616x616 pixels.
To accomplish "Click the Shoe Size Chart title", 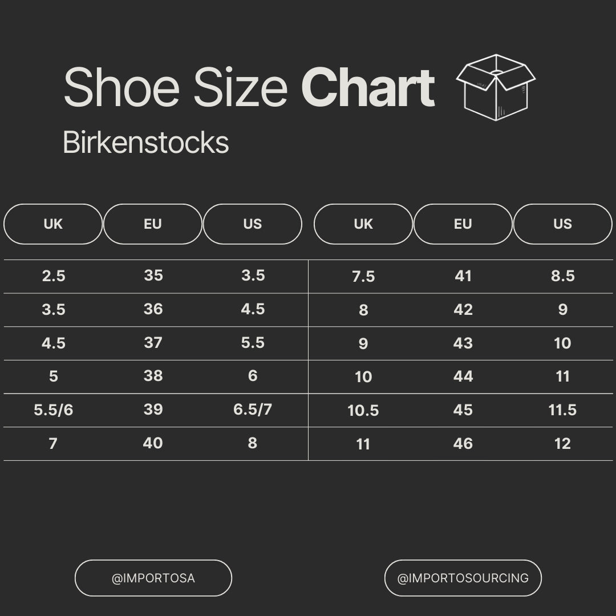I will (x=249, y=88).
